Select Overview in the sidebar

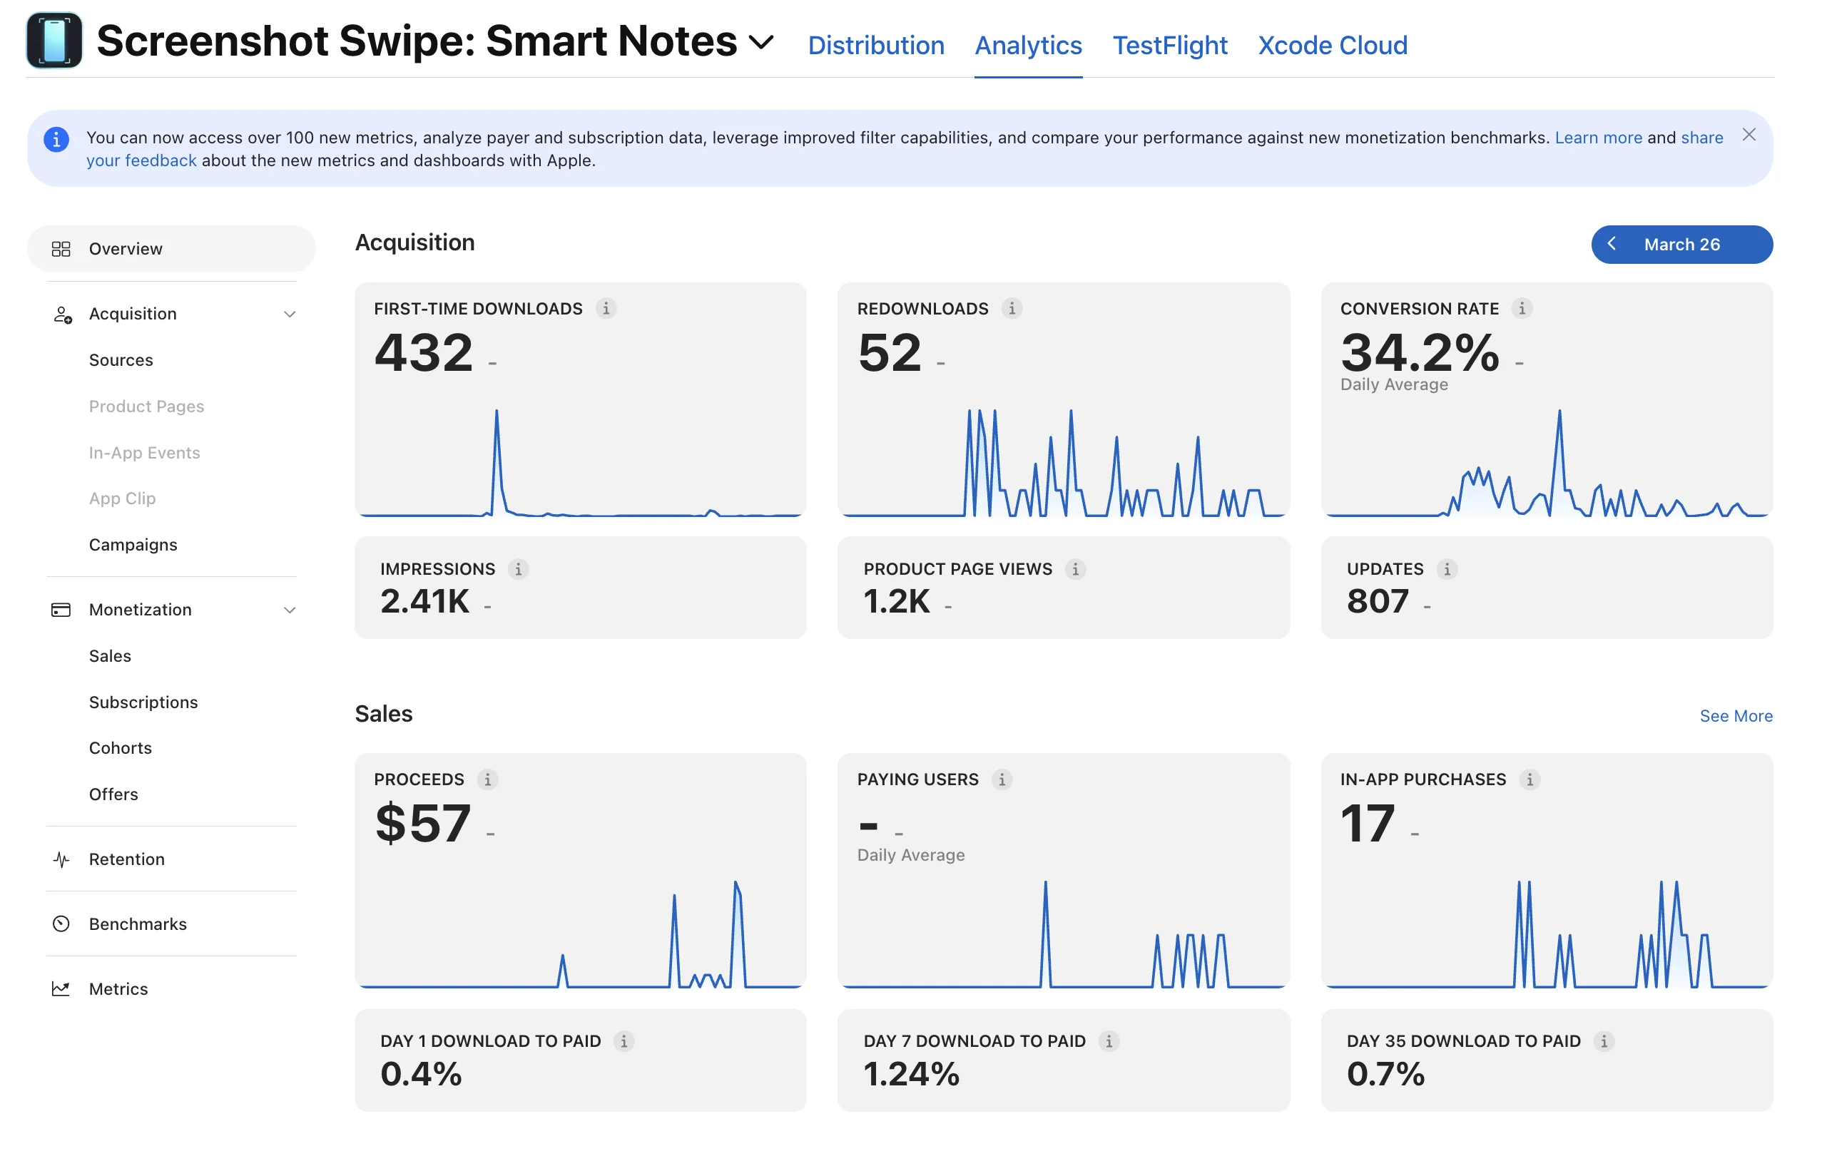click(171, 249)
